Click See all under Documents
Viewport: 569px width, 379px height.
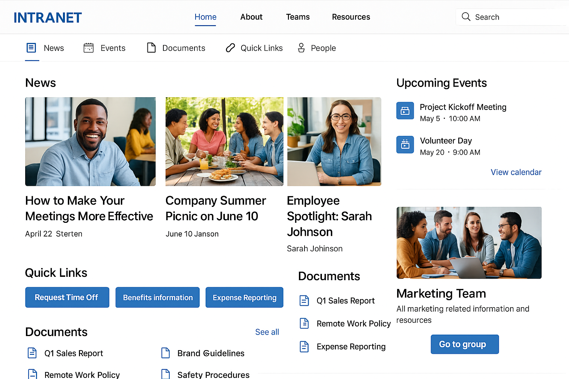click(267, 332)
